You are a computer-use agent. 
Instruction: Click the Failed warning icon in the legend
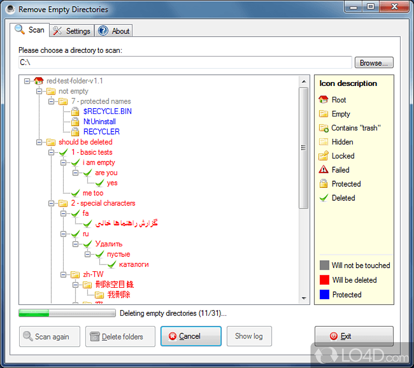click(x=322, y=169)
